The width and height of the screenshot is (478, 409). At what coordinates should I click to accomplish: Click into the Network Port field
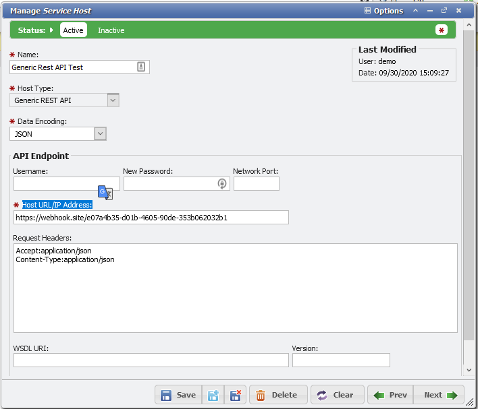(x=256, y=184)
